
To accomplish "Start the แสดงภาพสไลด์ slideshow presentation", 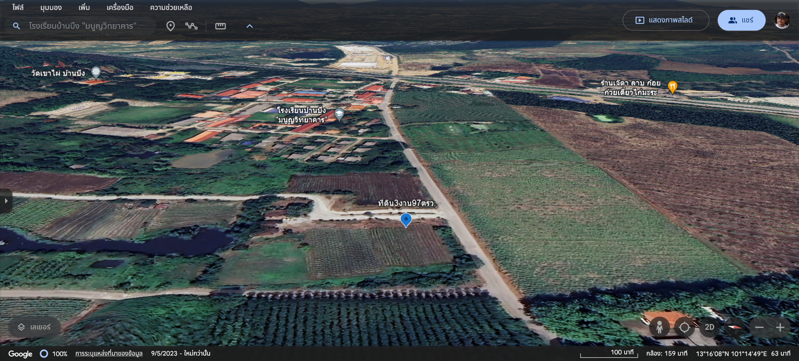I will tap(665, 20).
